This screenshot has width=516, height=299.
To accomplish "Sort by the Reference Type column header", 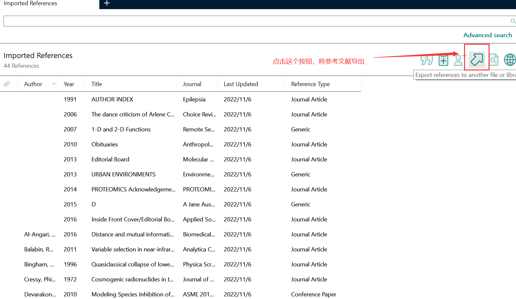I will point(310,84).
